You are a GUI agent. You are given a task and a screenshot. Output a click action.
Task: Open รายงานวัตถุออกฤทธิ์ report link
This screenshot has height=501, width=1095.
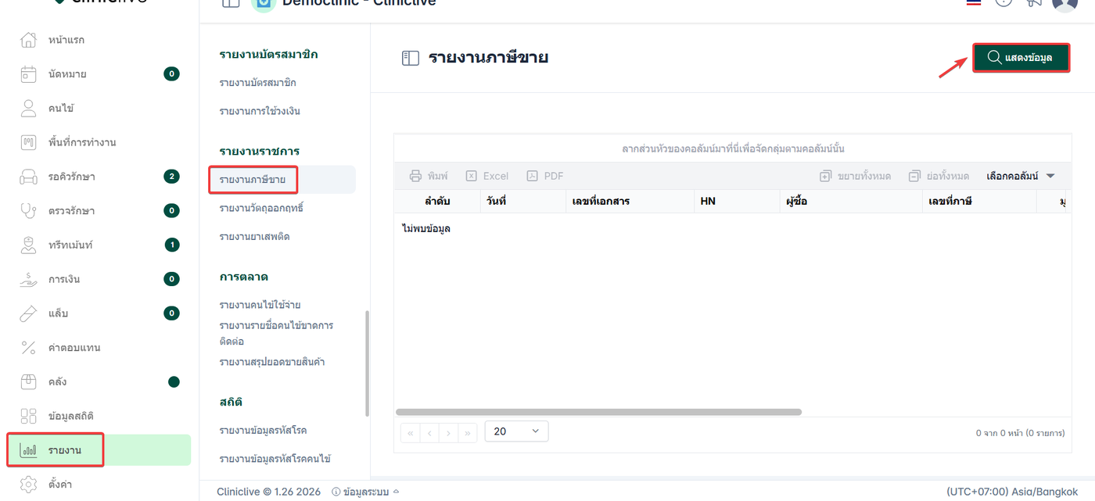(x=261, y=208)
